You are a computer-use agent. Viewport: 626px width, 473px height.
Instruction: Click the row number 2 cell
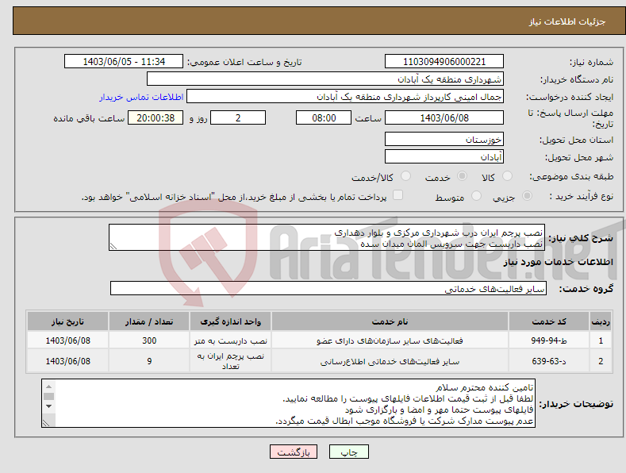point(601,361)
